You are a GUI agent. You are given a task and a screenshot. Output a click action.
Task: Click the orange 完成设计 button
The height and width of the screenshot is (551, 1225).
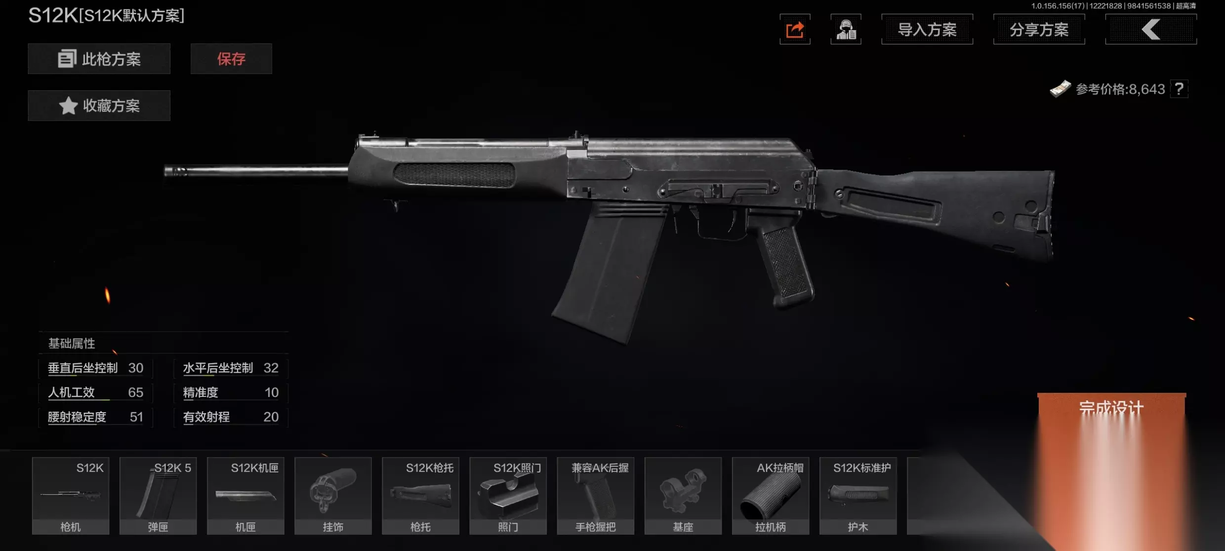pos(1111,410)
